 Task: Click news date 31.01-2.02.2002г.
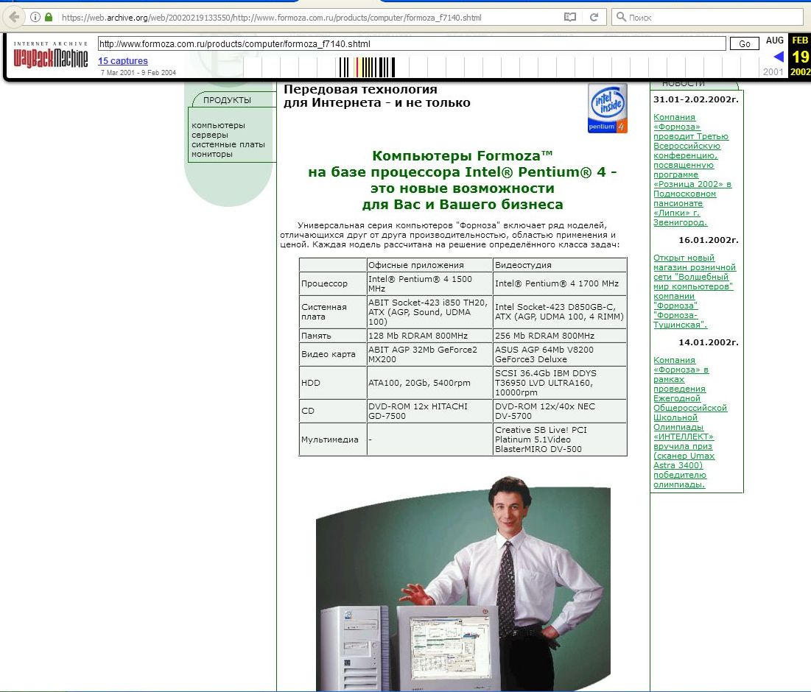pyautogui.click(x=695, y=99)
